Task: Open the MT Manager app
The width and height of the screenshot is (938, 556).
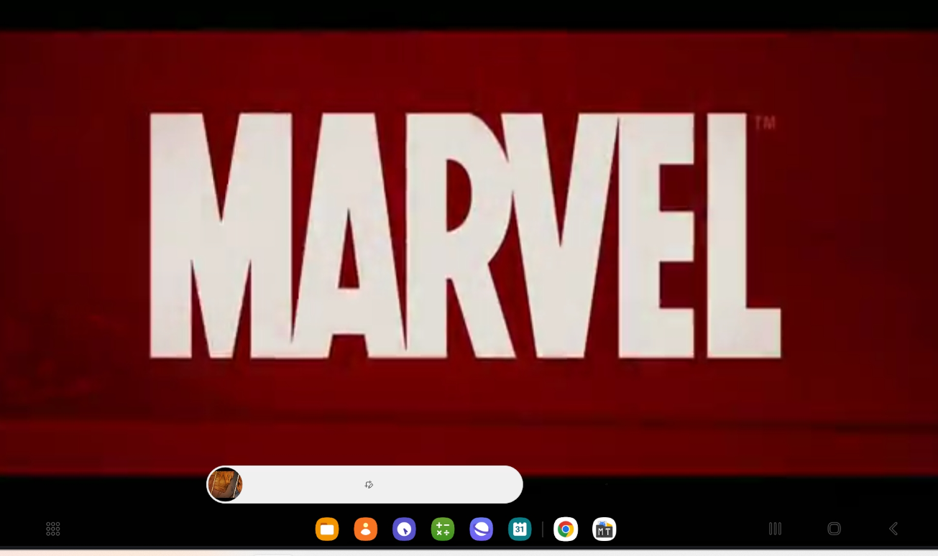Action: [x=604, y=529]
